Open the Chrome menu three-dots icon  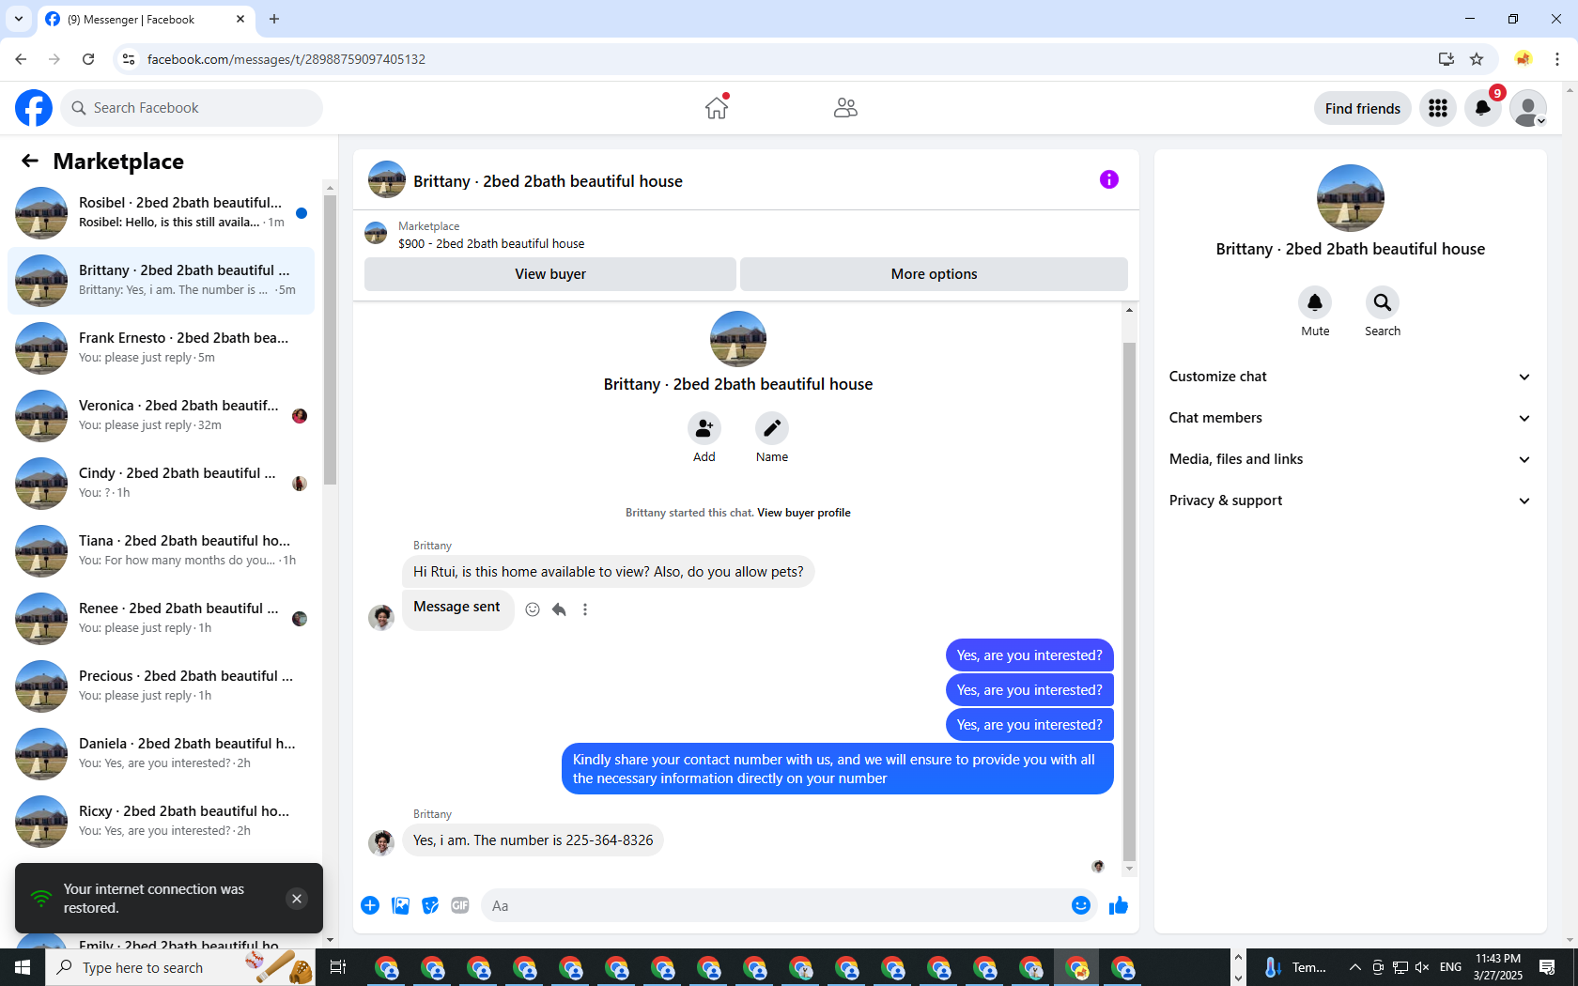coord(1557,59)
